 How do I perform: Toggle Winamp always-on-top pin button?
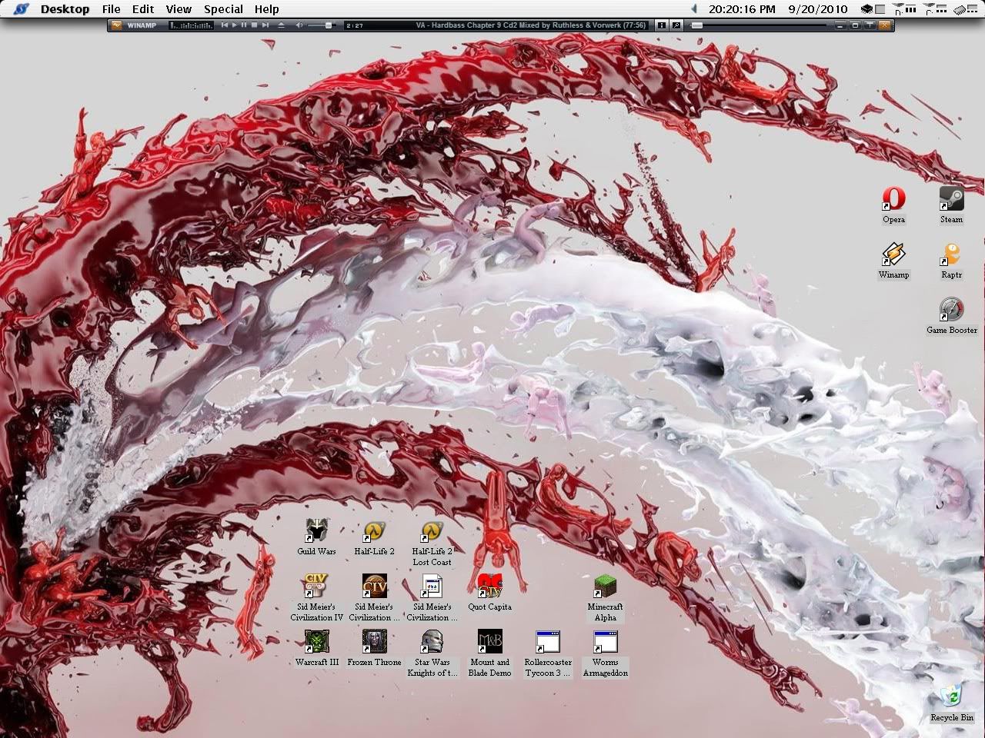870,25
